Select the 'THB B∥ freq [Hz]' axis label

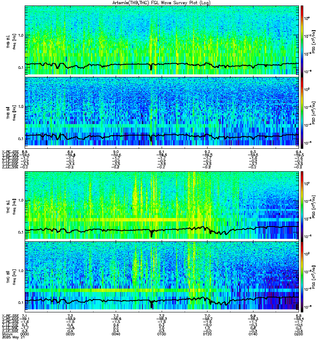(x=11, y=112)
